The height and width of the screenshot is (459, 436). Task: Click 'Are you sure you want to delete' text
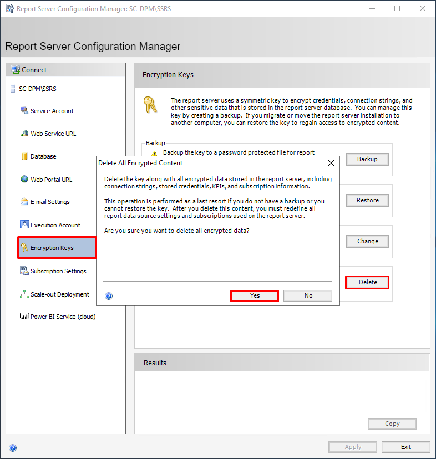177,231
